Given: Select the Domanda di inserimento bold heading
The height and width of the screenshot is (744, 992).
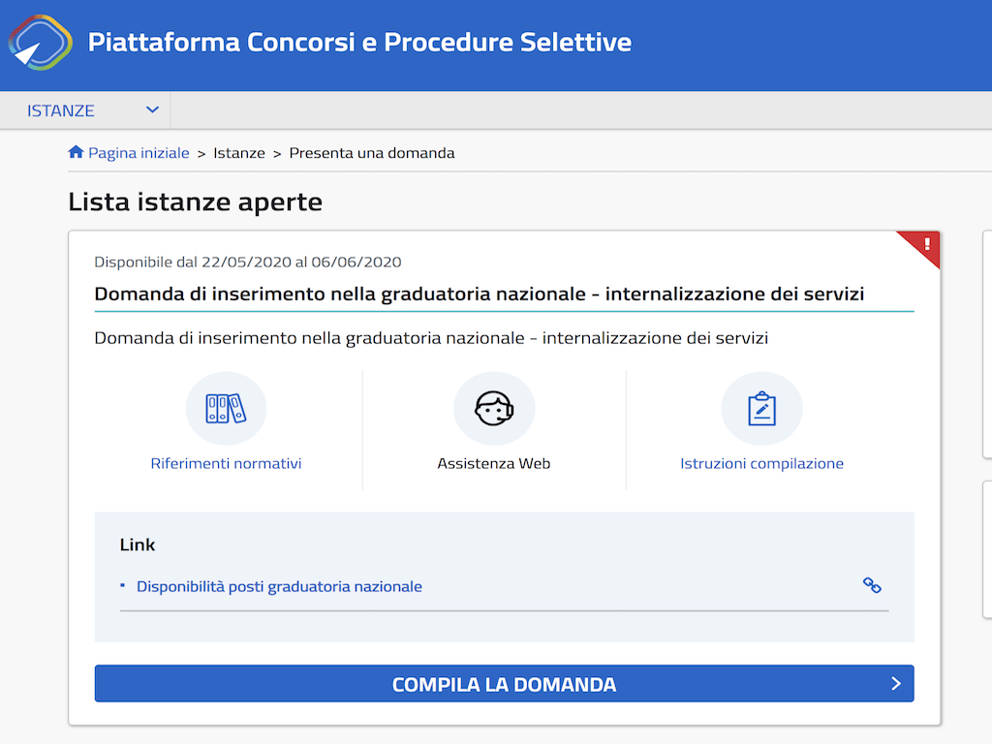Looking at the screenshot, I should pos(480,294).
